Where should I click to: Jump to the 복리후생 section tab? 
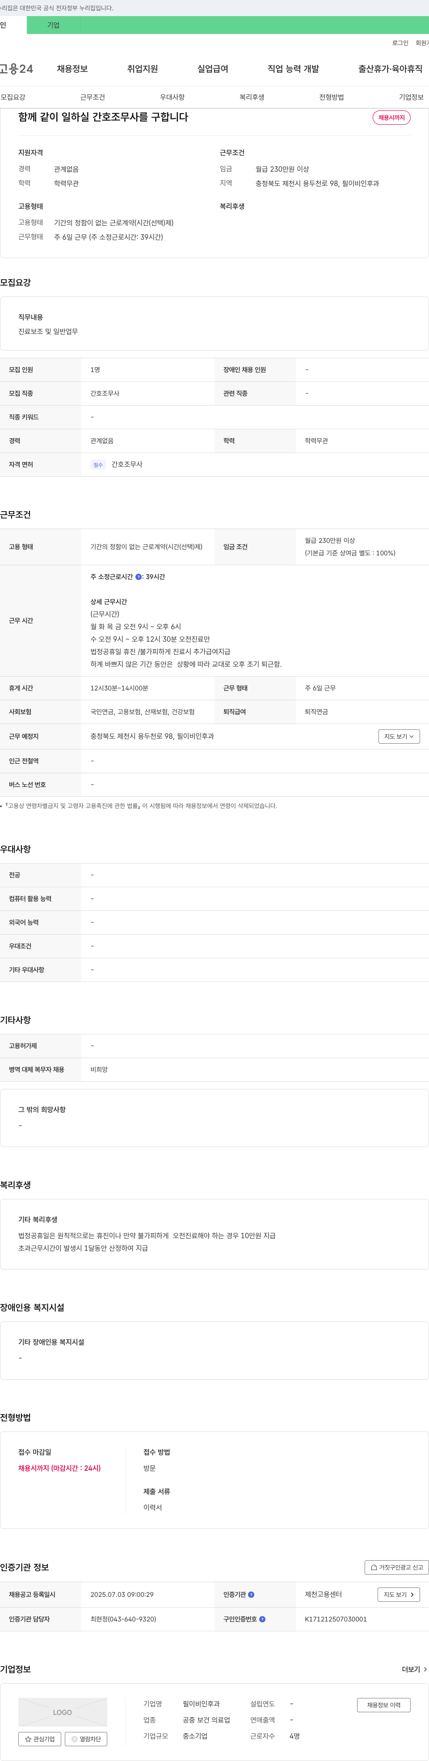pos(252,97)
